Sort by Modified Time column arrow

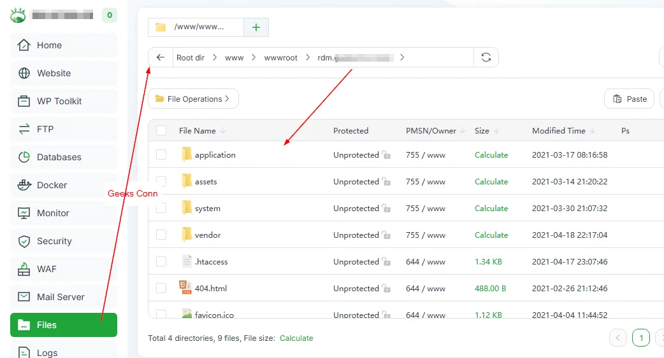[593, 130]
